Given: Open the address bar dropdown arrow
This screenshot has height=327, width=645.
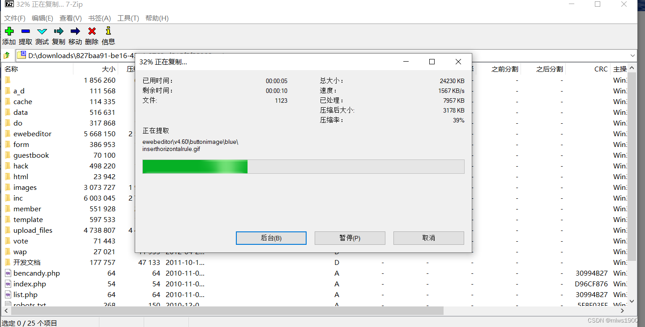Looking at the screenshot, I should pyautogui.click(x=632, y=55).
